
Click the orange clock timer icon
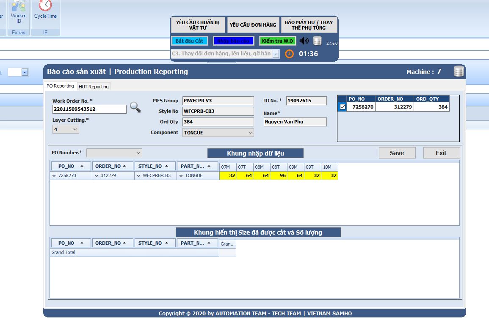pos(289,54)
